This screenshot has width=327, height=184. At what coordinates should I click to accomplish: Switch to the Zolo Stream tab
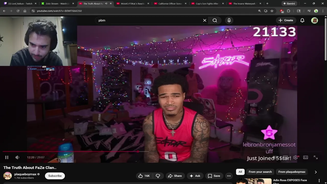(x=57, y=4)
